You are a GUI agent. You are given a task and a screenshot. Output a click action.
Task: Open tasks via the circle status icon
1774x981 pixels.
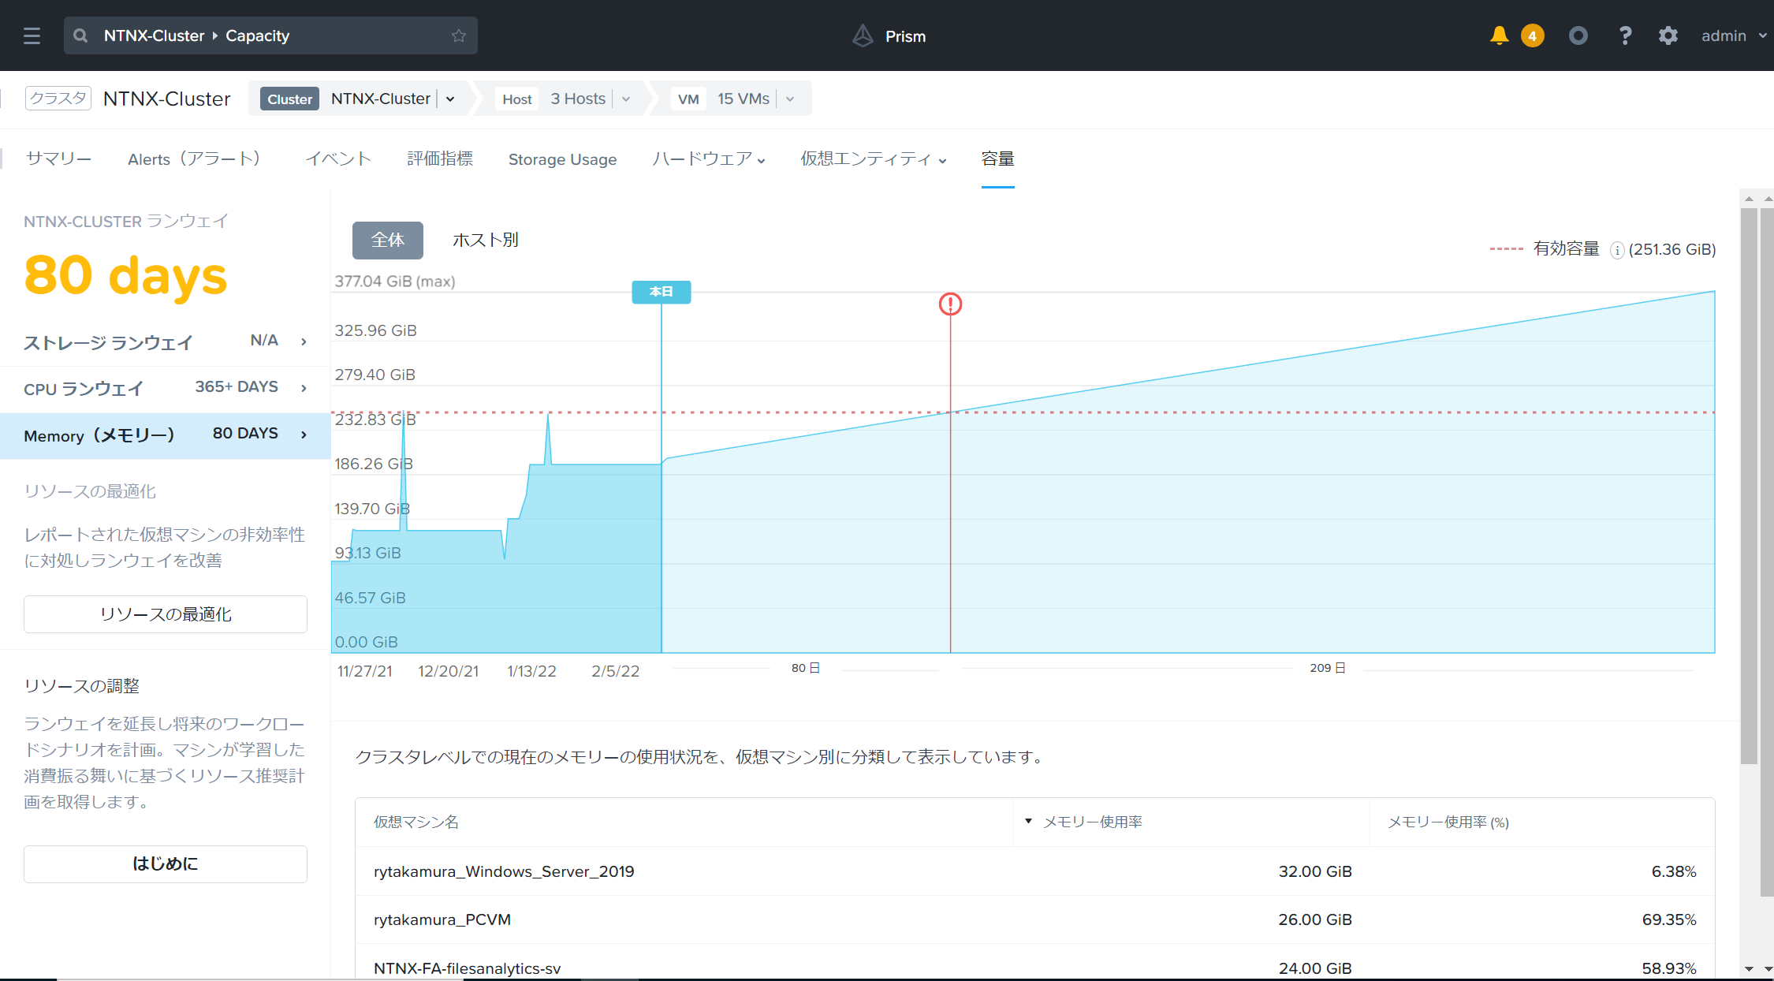point(1578,35)
